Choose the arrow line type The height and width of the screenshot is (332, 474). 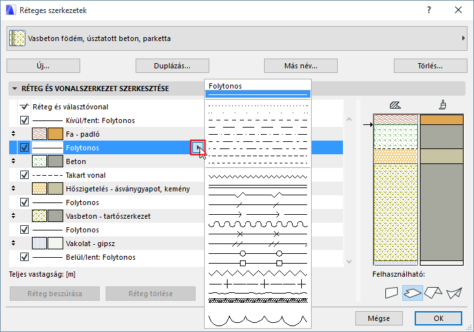point(258,215)
